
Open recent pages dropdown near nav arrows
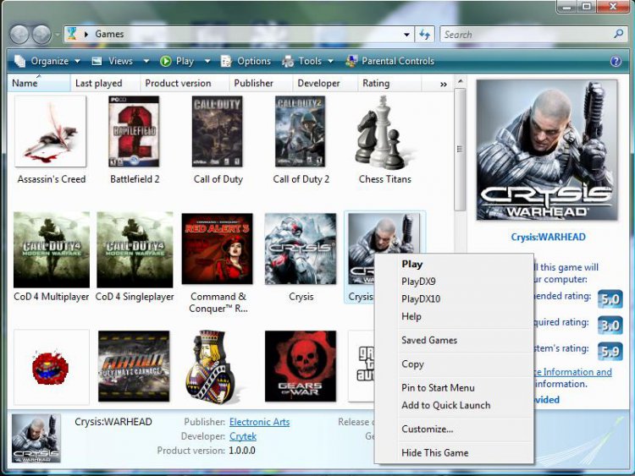coord(57,36)
